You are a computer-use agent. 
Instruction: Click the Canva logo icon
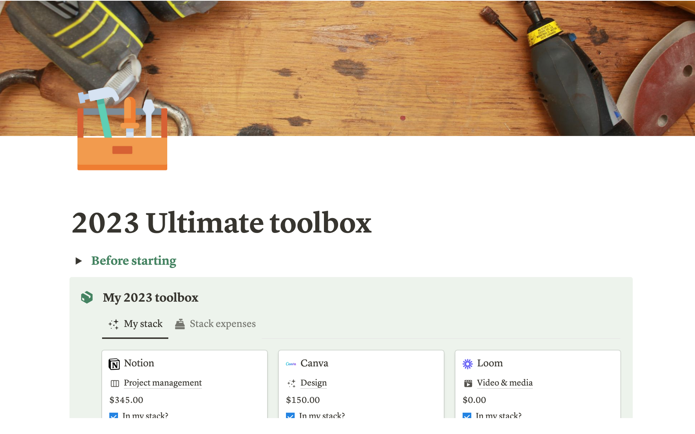[x=291, y=364]
